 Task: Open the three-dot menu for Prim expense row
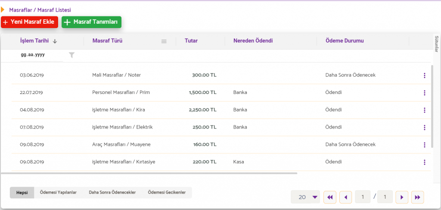424,93
